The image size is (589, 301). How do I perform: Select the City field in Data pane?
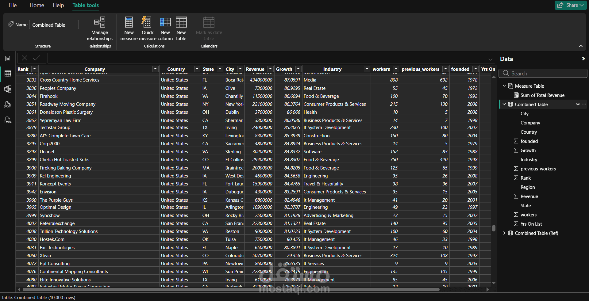525,114
